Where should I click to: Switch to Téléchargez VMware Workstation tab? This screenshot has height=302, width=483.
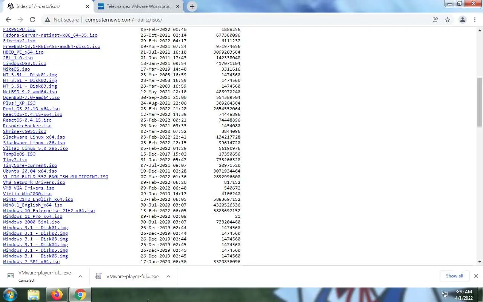[x=138, y=6]
